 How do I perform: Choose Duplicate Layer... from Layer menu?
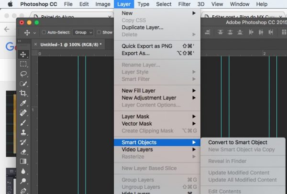click(x=157, y=27)
